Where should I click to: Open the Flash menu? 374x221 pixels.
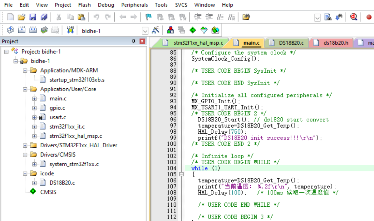(x=84, y=5)
